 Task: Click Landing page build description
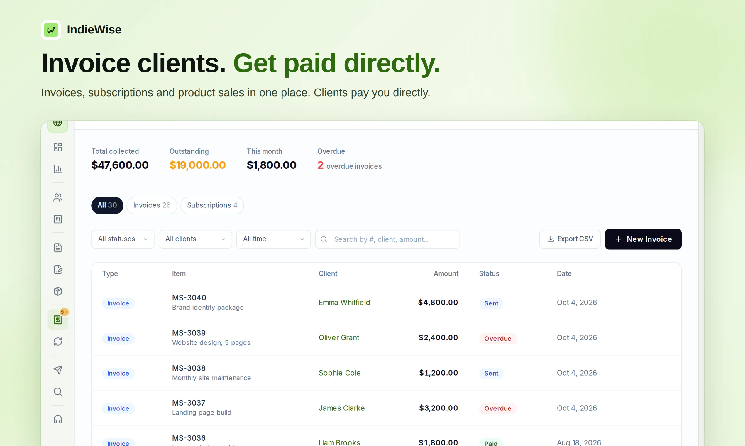pos(202,413)
